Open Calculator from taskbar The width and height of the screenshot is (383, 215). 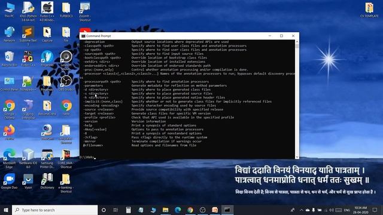click(x=128, y=210)
